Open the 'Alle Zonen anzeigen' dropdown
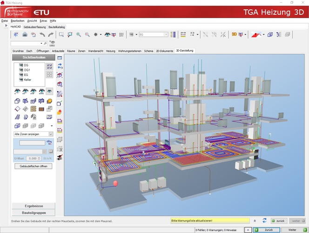The width and height of the screenshot is (309, 233). tap(50, 134)
